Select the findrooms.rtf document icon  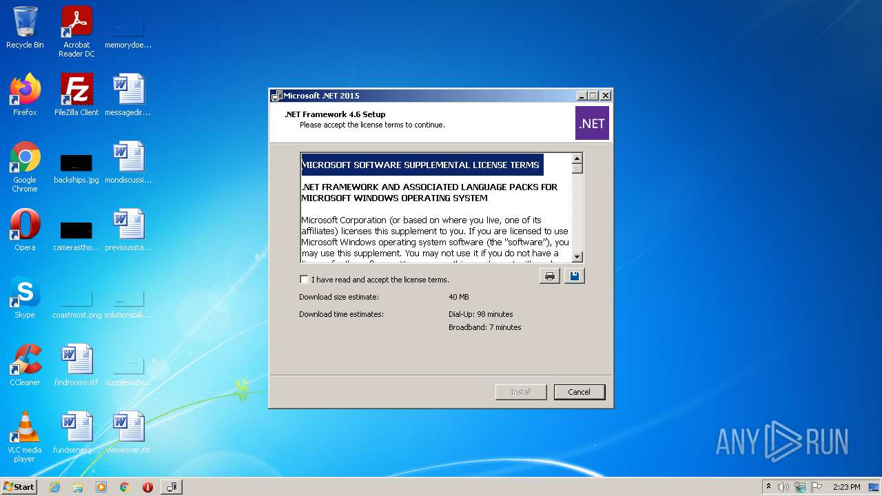pyautogui.click(x=76, y=366)
